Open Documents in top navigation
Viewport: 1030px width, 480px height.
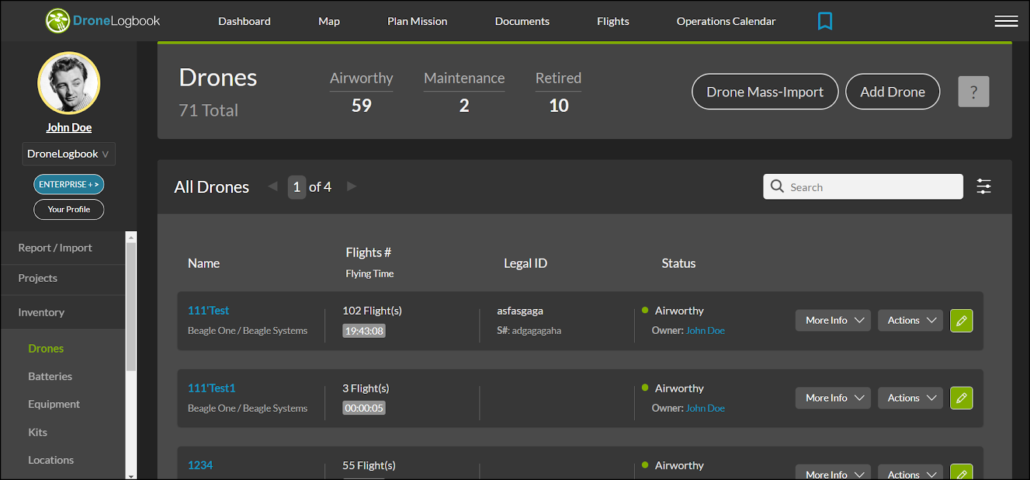522,21
